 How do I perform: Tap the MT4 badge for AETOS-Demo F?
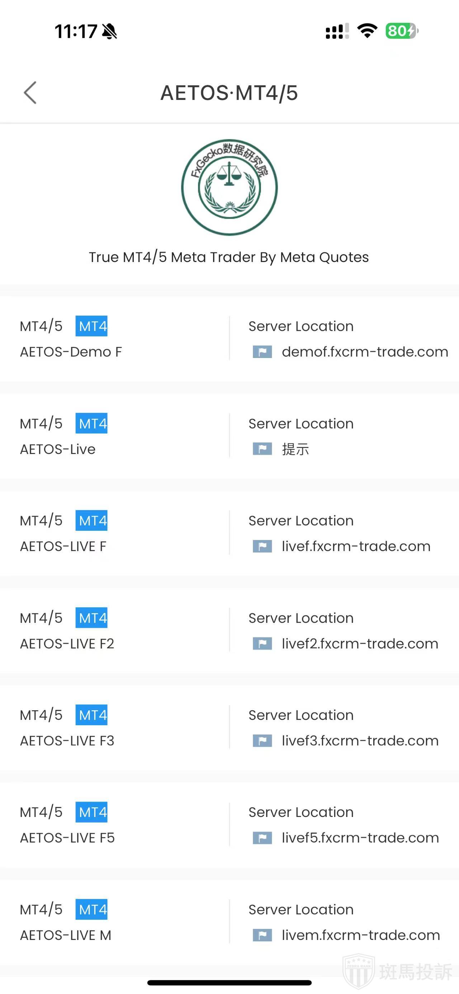[x=91, y=326]
